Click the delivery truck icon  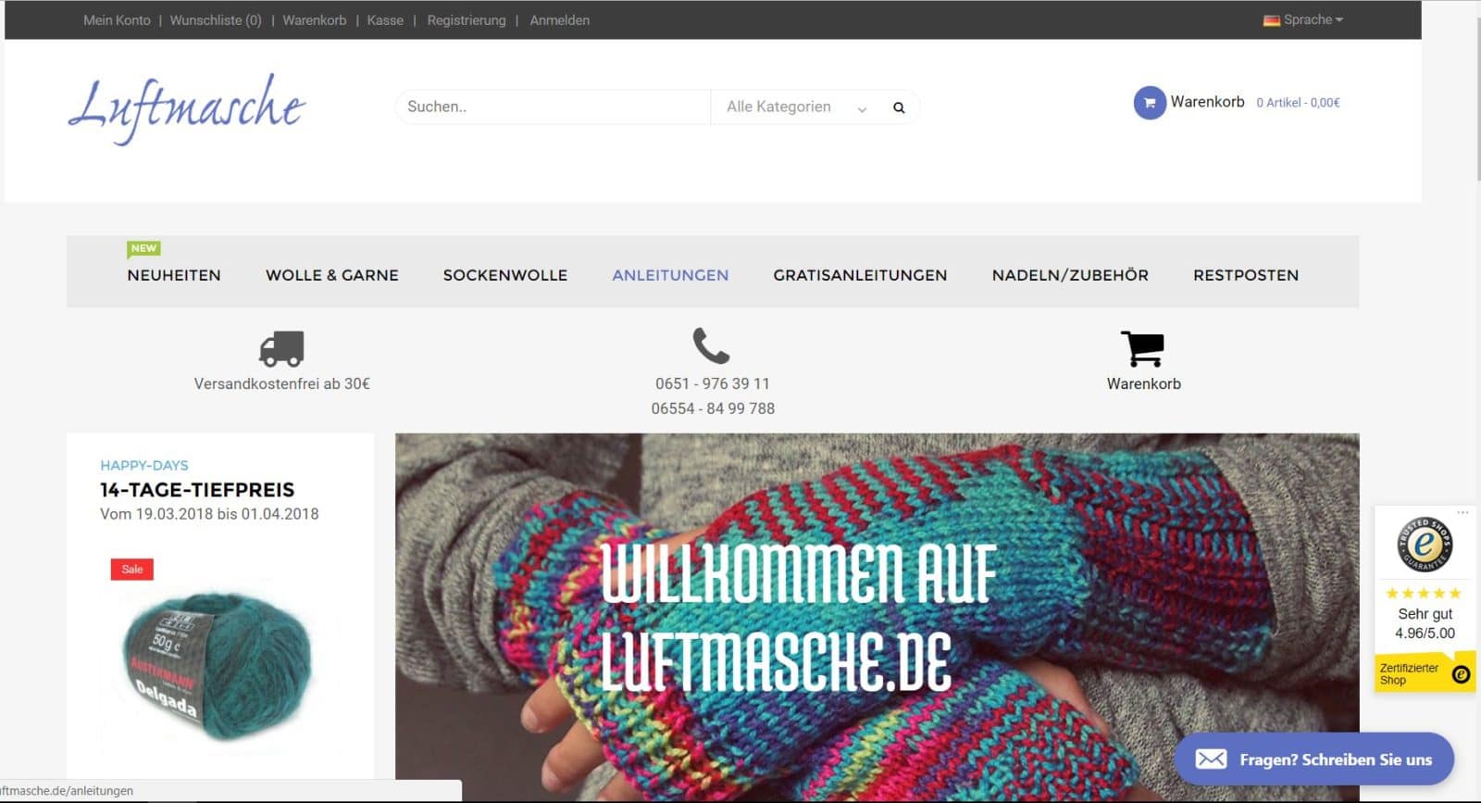coord(281,348)
